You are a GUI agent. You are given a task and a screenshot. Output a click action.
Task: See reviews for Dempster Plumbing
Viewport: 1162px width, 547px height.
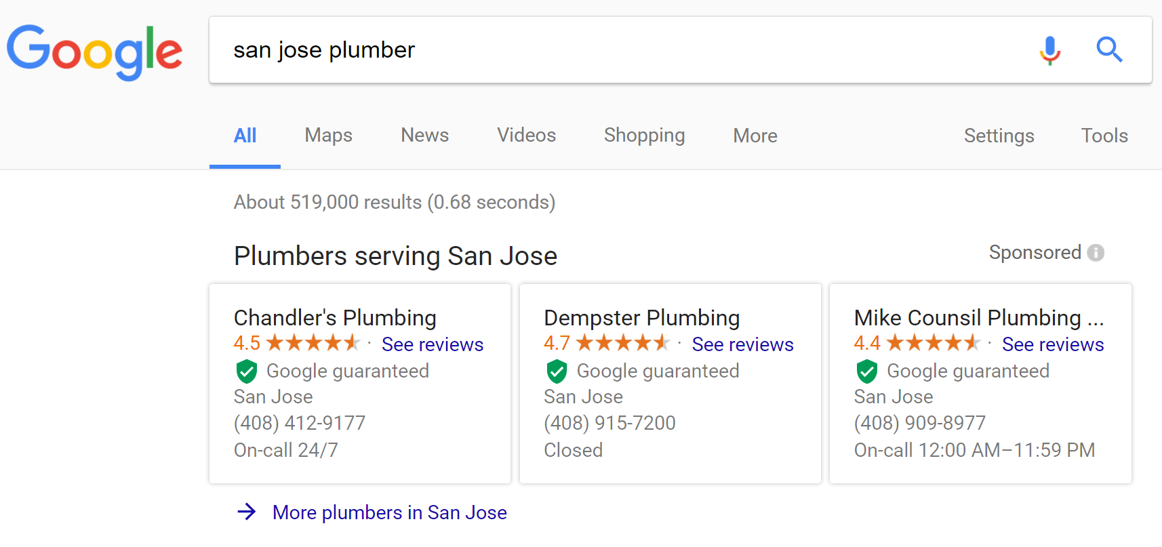click(742, 344)
